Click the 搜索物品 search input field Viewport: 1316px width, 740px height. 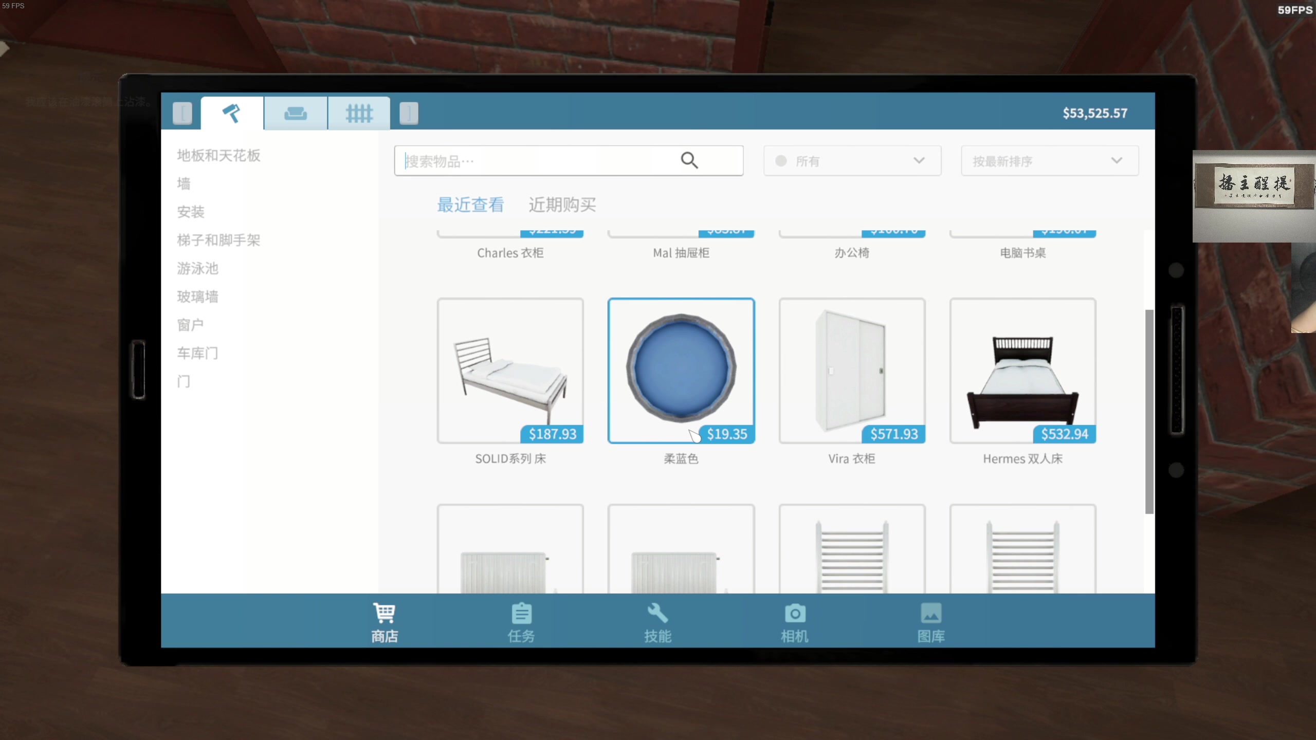pos(535,161)
